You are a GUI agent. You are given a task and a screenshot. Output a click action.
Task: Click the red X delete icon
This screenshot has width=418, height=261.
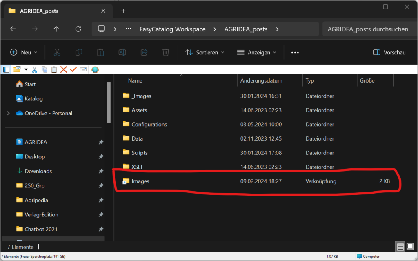tap(63, 70)
